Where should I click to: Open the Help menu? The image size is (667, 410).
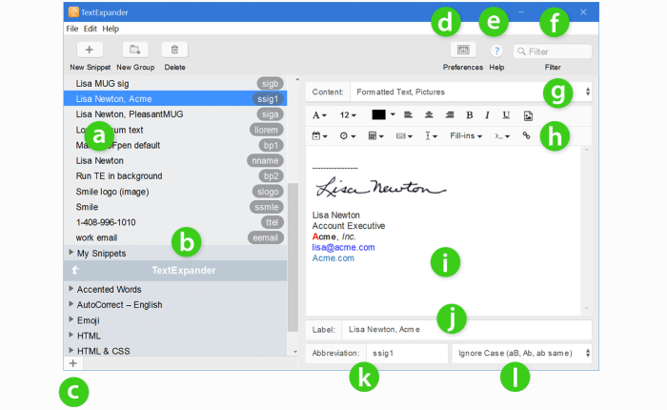[111, 29]
